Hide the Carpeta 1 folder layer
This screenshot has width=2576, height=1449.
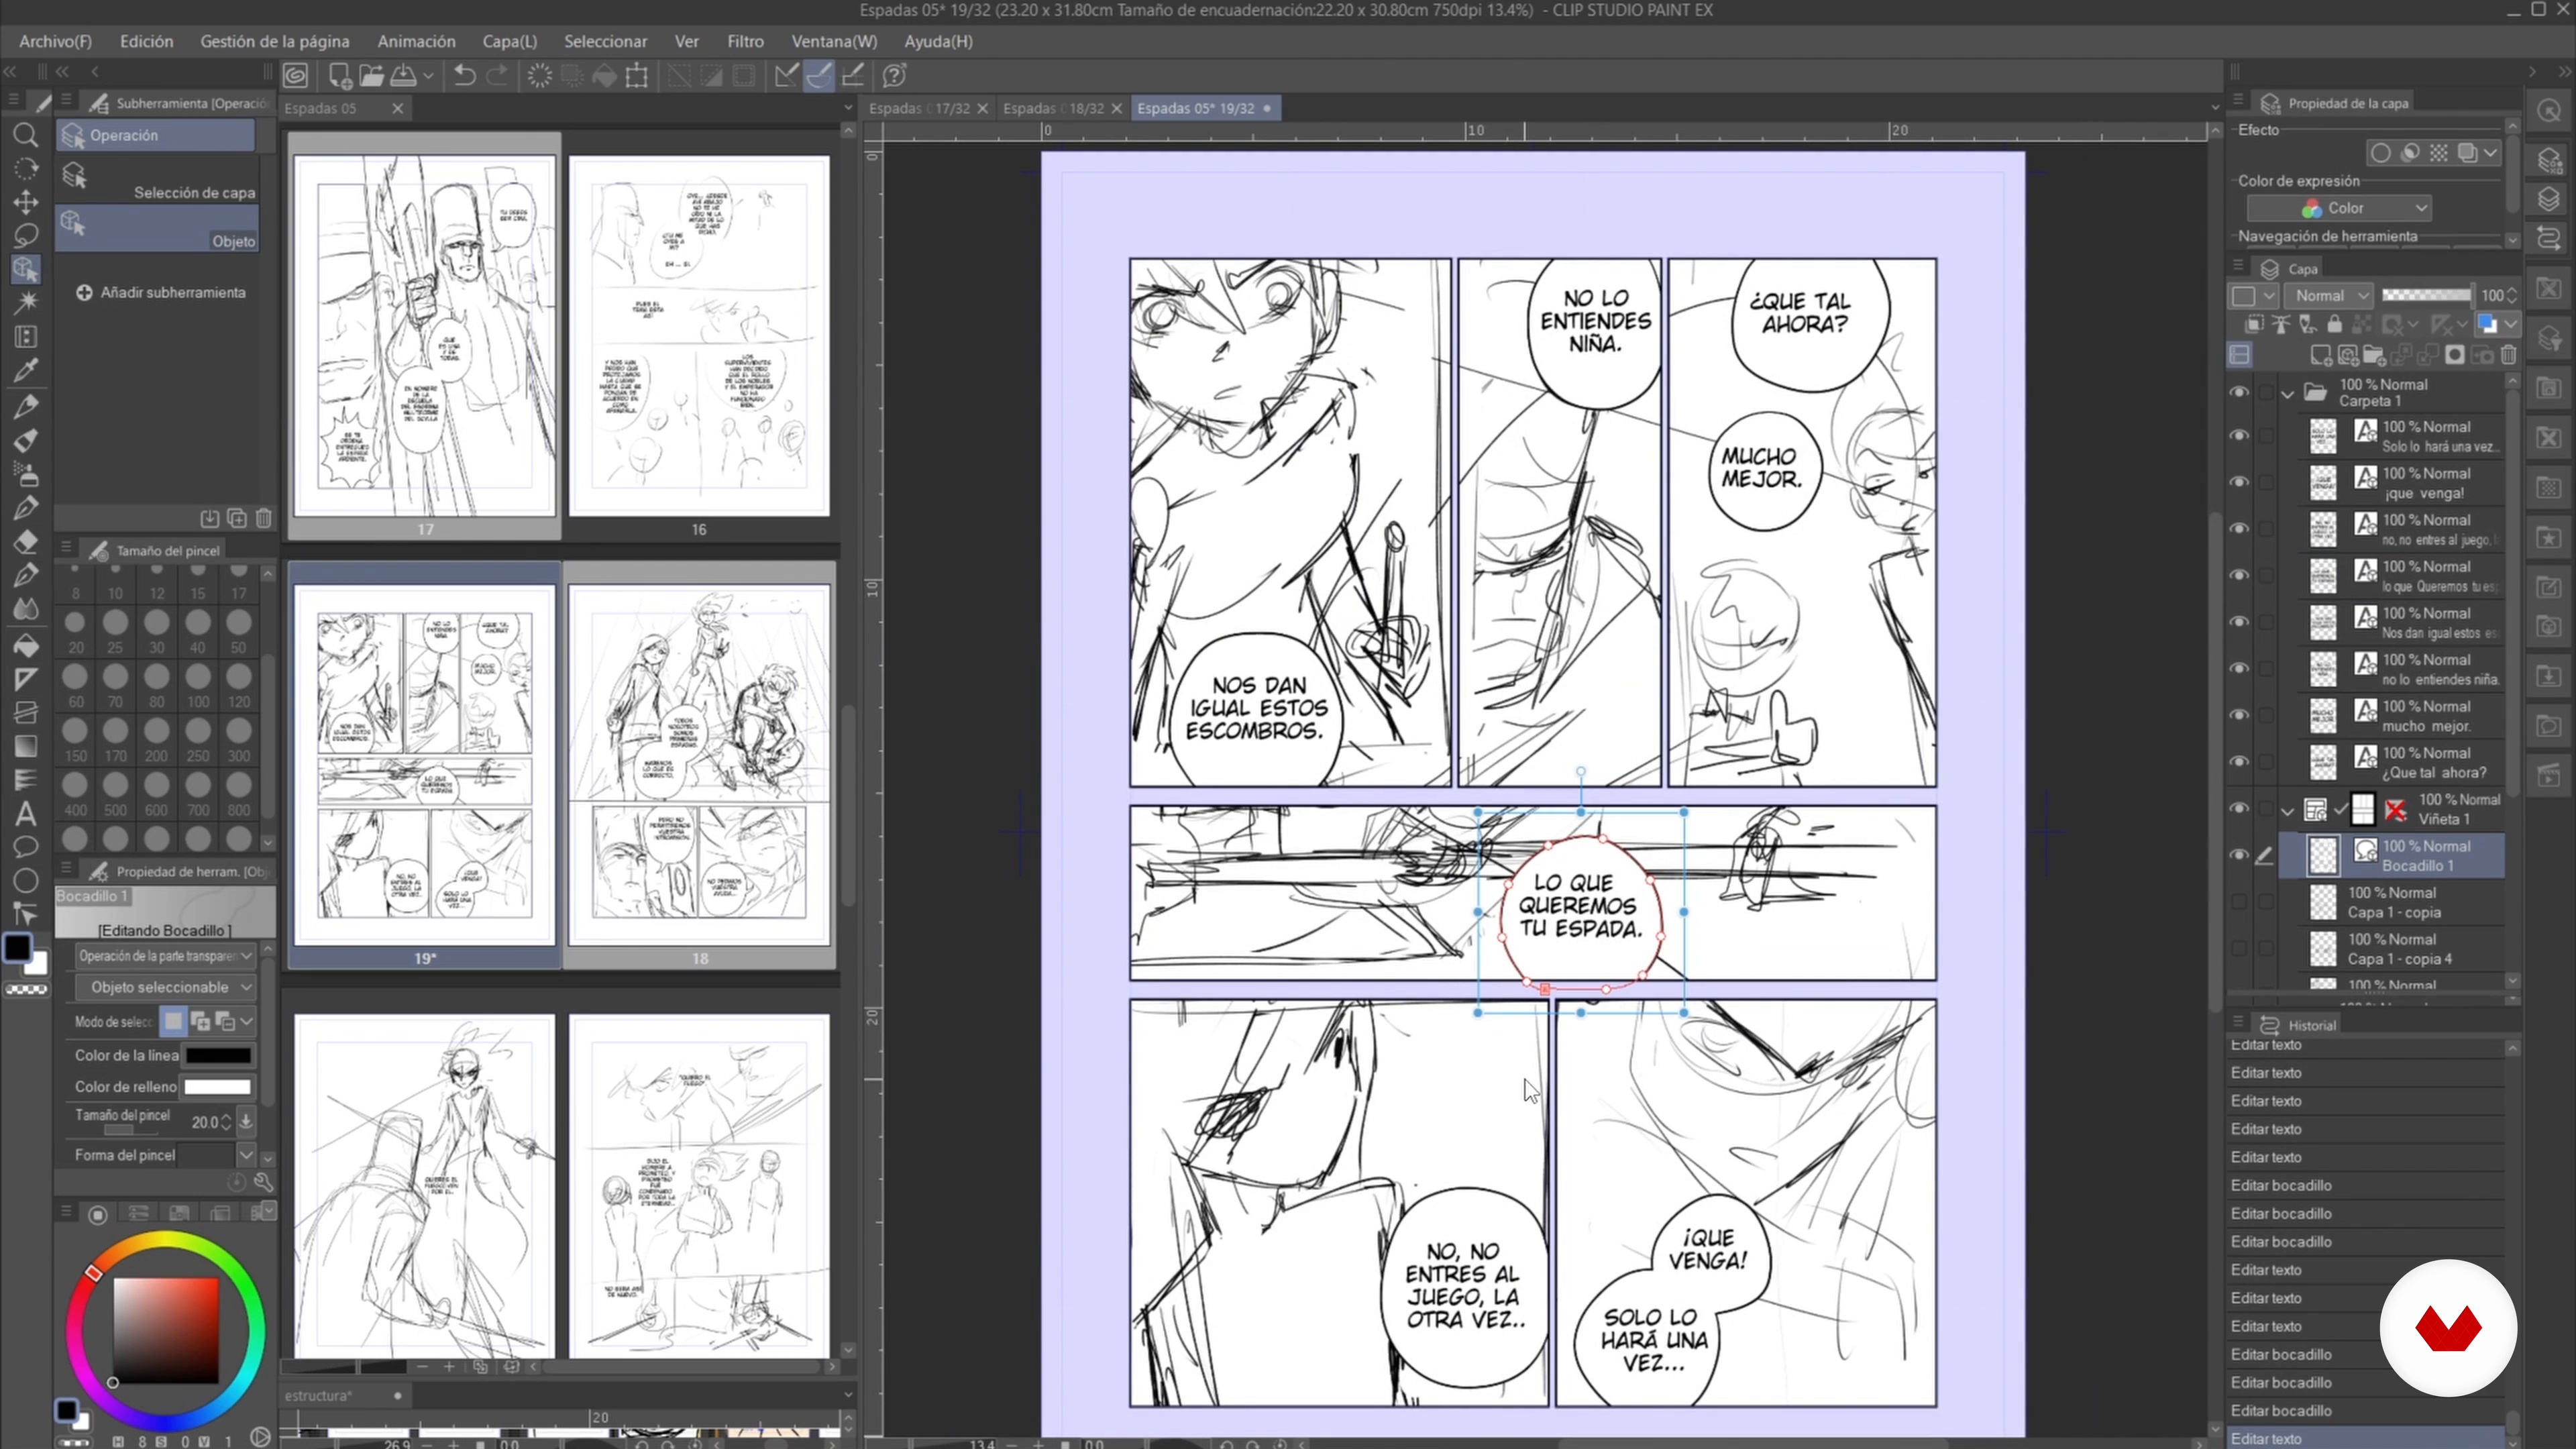(2239, 392)
